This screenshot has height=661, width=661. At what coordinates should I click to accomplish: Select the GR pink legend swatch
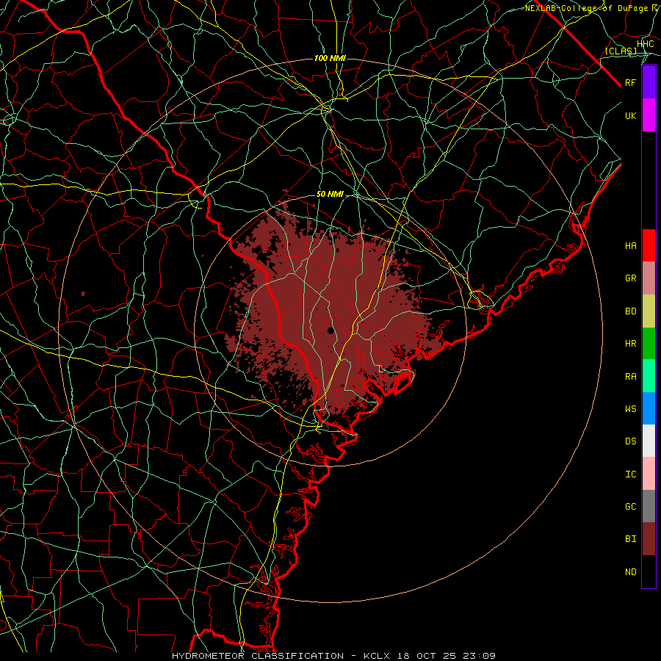(x=649, y=278)
